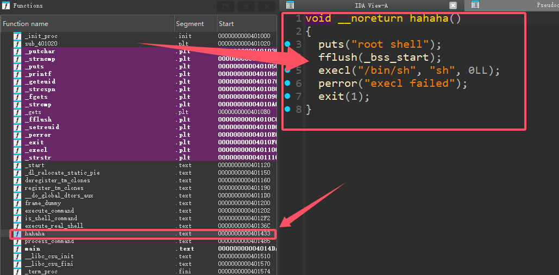Click the function icon next to main

pos(17,249)
